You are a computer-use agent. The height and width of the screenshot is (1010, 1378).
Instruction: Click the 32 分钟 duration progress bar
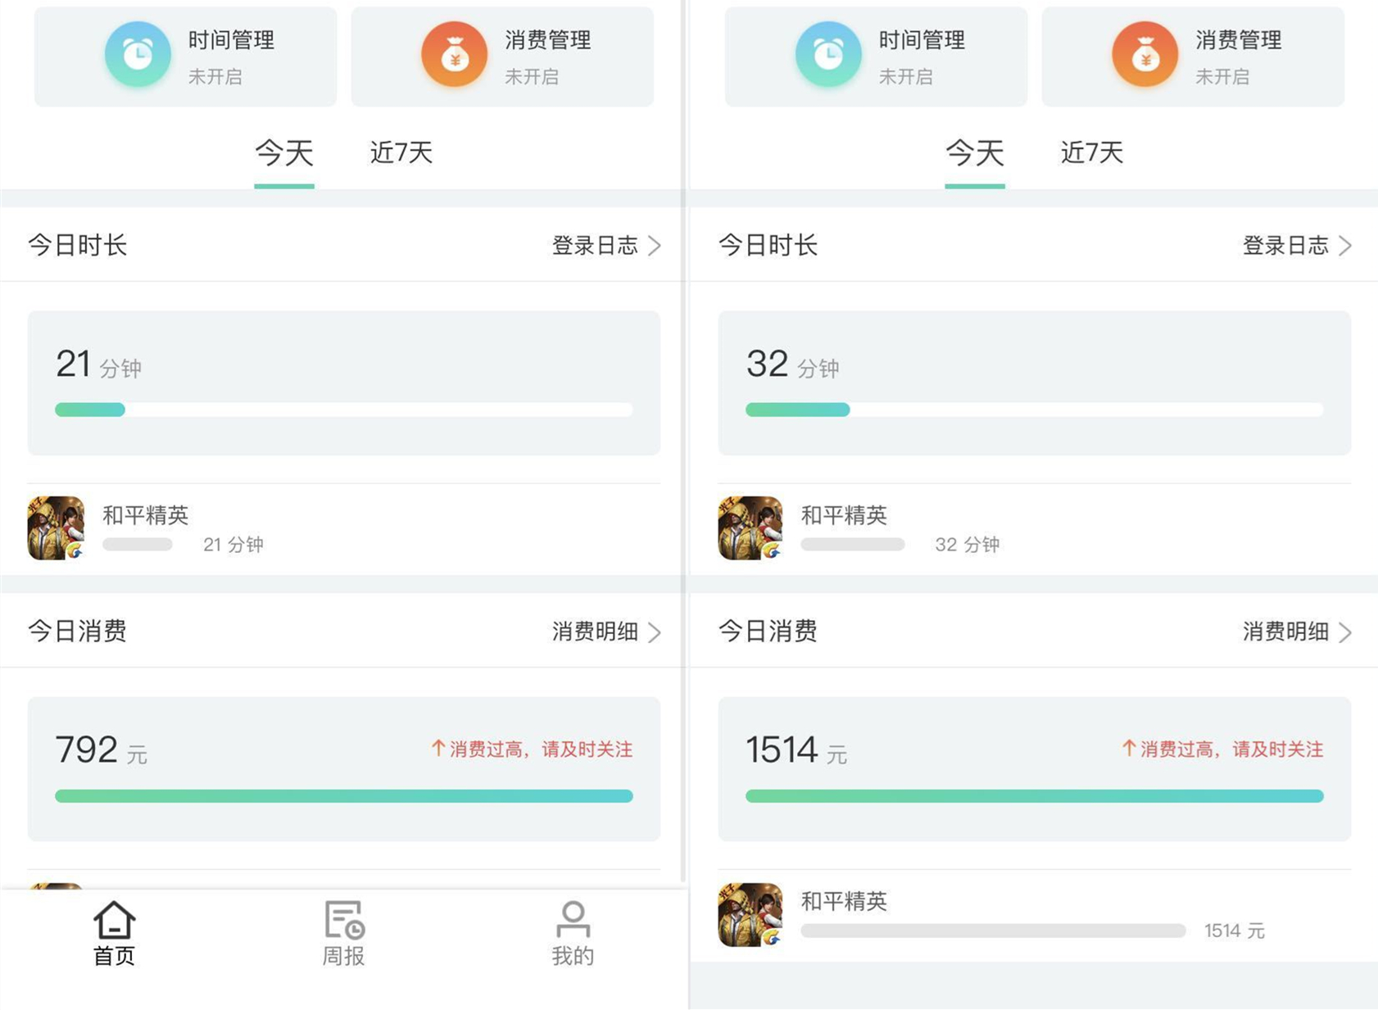tap(1034, 410)
